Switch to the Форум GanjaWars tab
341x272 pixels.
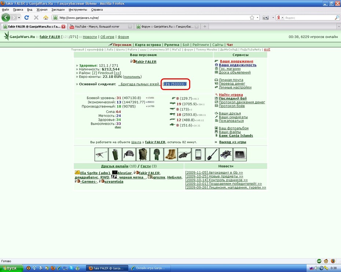pos(167,26)
